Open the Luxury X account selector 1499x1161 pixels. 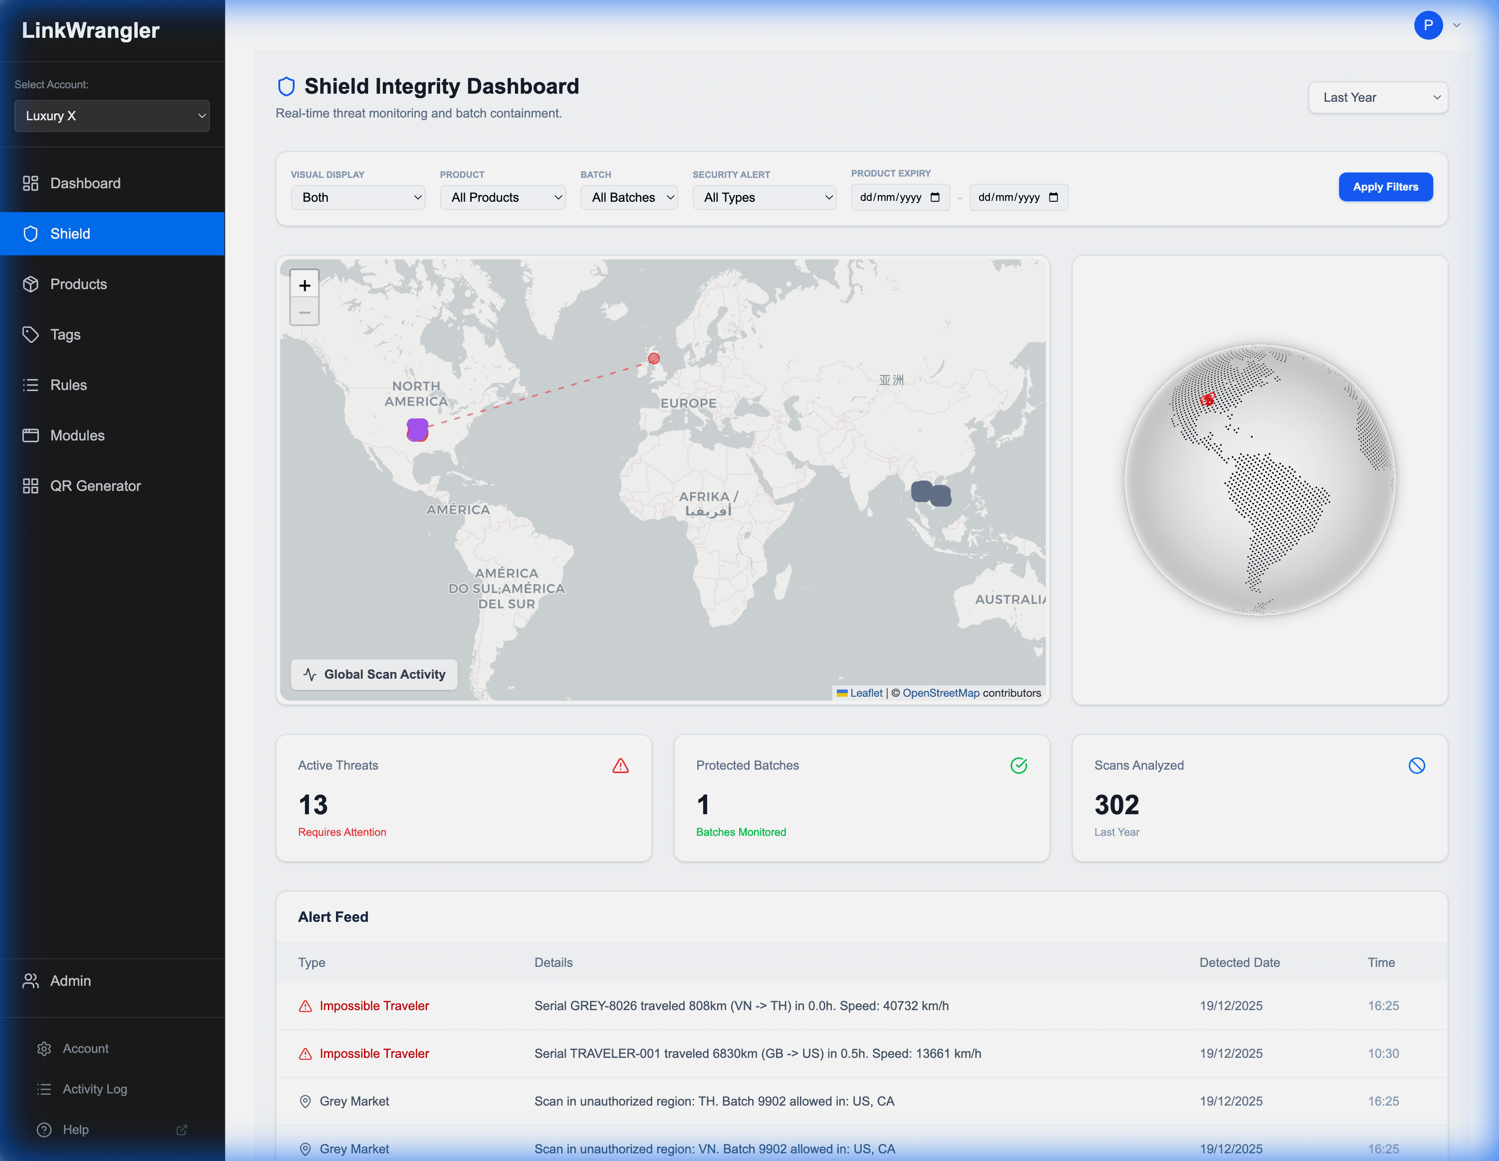pyautogui.click(x=112, y=116)
